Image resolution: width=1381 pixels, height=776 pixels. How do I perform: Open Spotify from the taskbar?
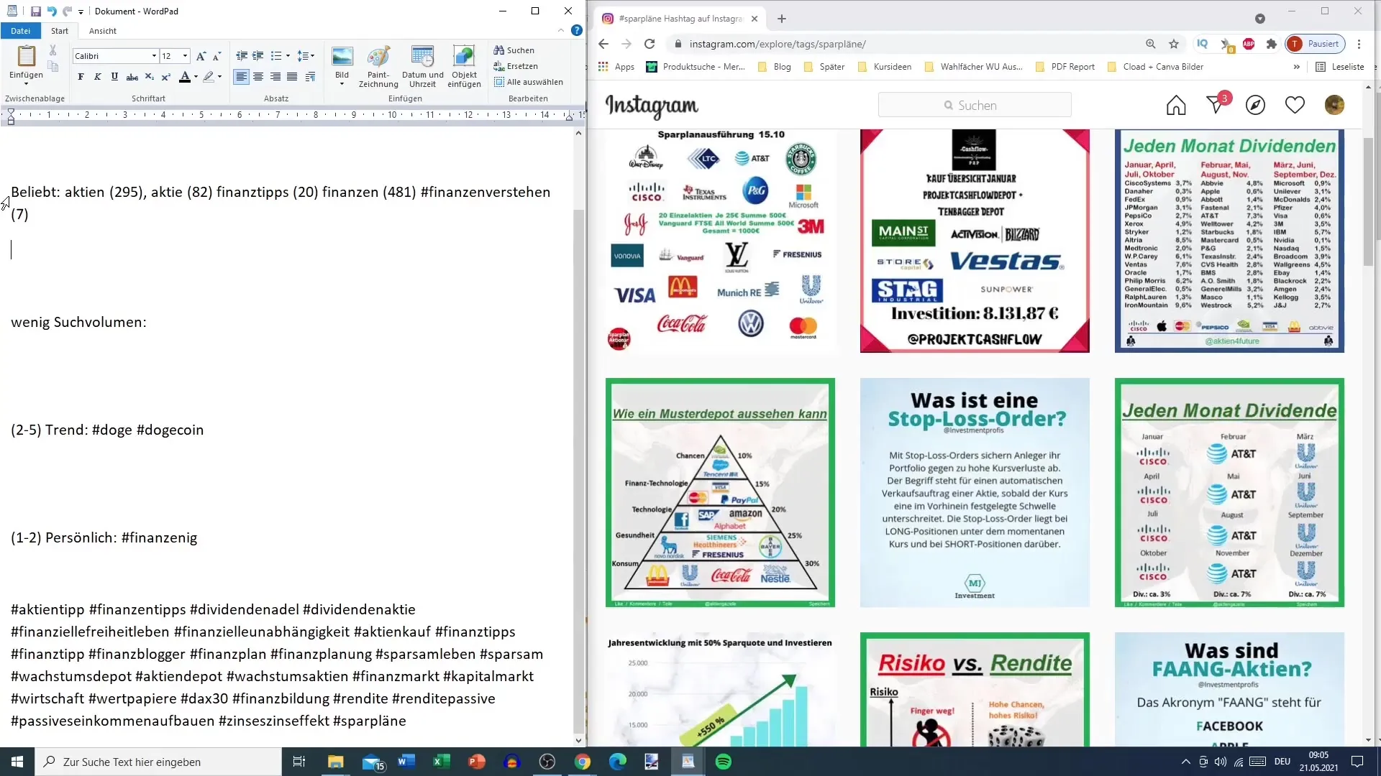[x=724, y=762]
